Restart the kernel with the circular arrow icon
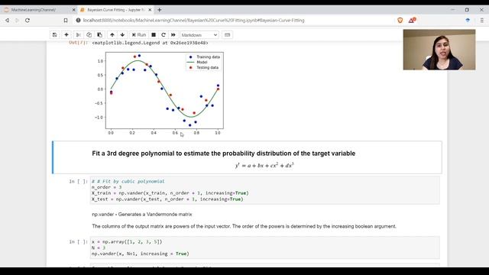The image size is (489, 275). point(163,35)
